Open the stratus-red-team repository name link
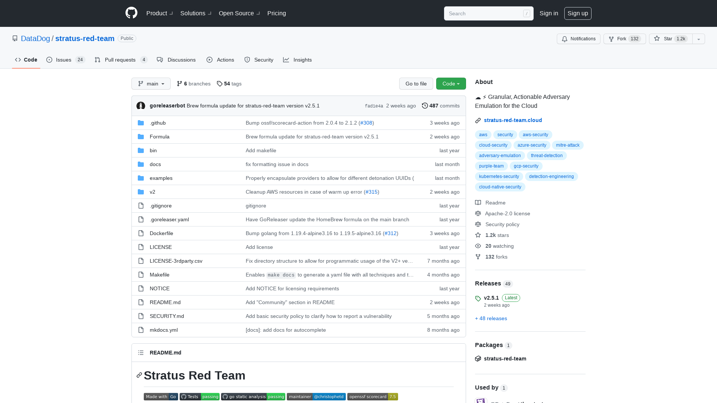 (85, 38)
